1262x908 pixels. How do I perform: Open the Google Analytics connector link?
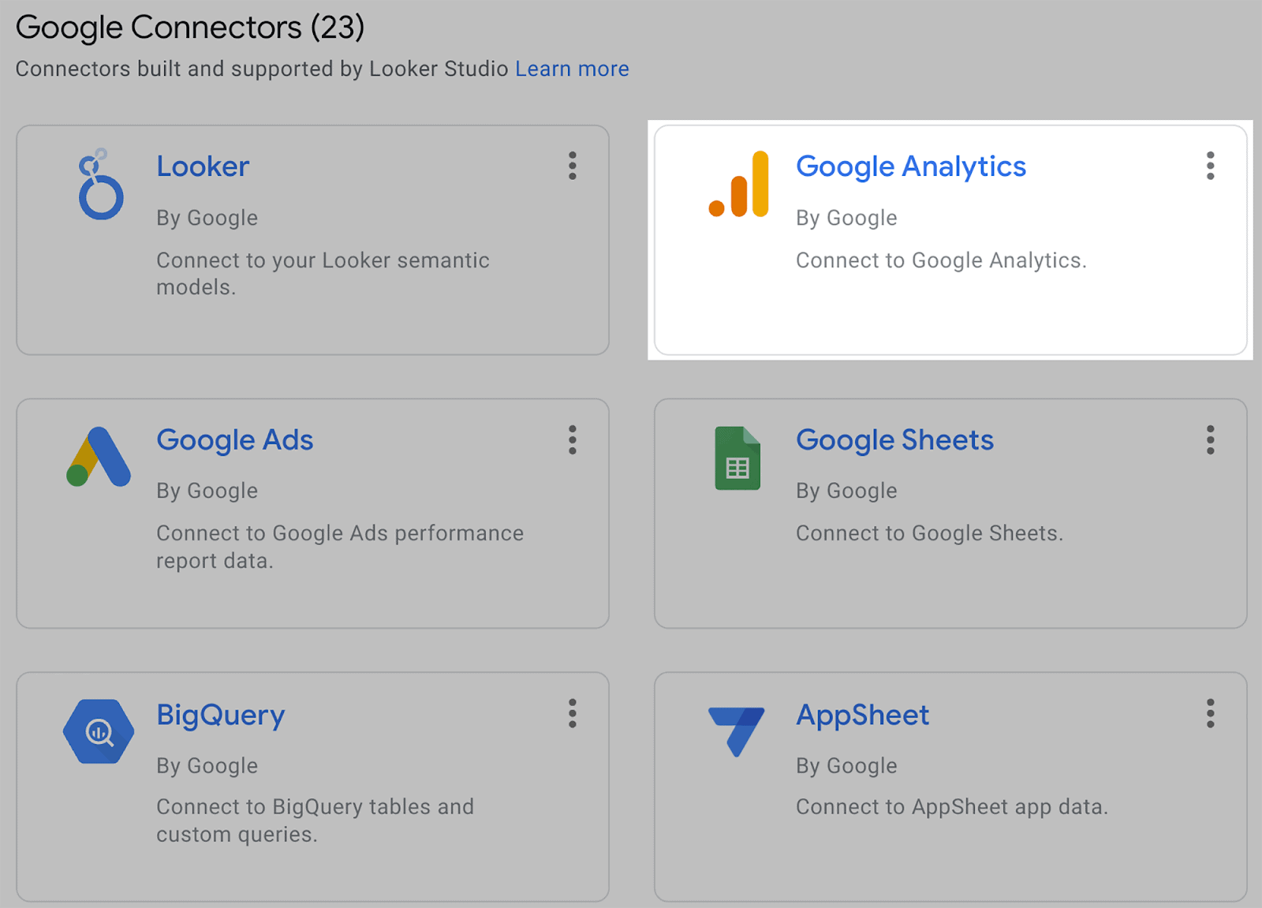(910, 166)
